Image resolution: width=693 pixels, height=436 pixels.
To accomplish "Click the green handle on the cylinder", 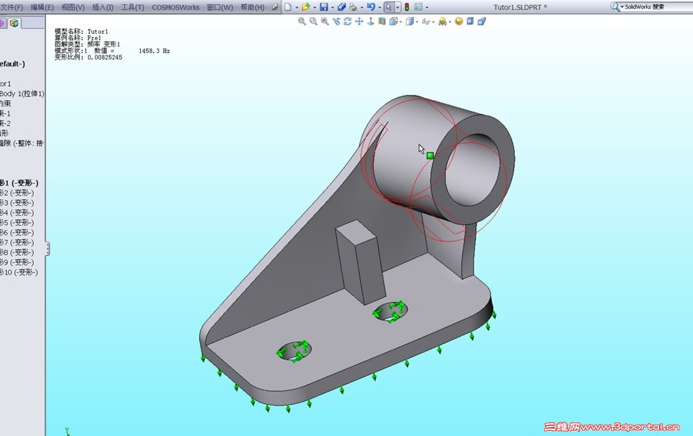I will (x=430, y=156).
